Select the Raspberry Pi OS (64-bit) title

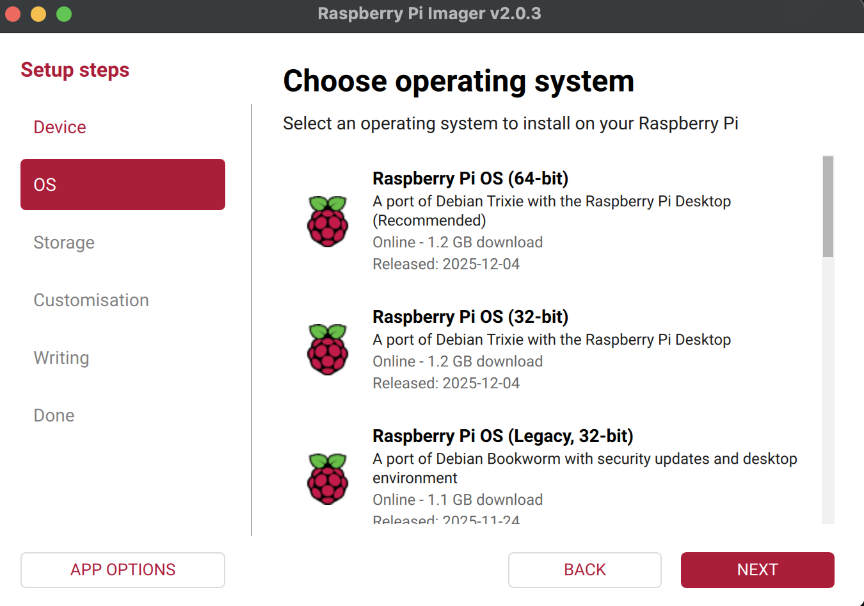tap(470, 178)
